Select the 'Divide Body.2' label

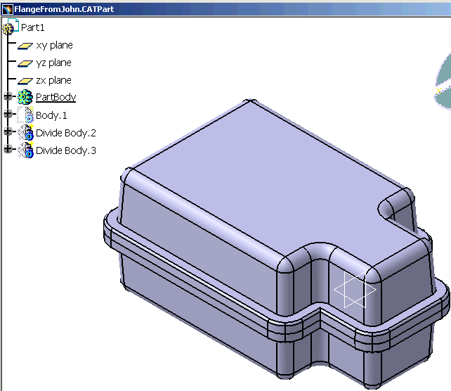66,133
